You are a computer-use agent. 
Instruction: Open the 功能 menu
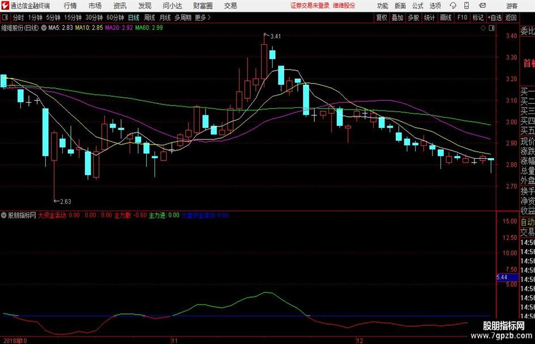[383, 6]
